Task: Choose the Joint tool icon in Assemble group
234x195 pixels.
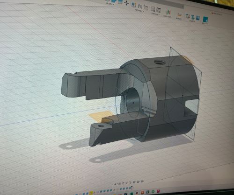Action: pyautogui.click(x=140, y=7)
